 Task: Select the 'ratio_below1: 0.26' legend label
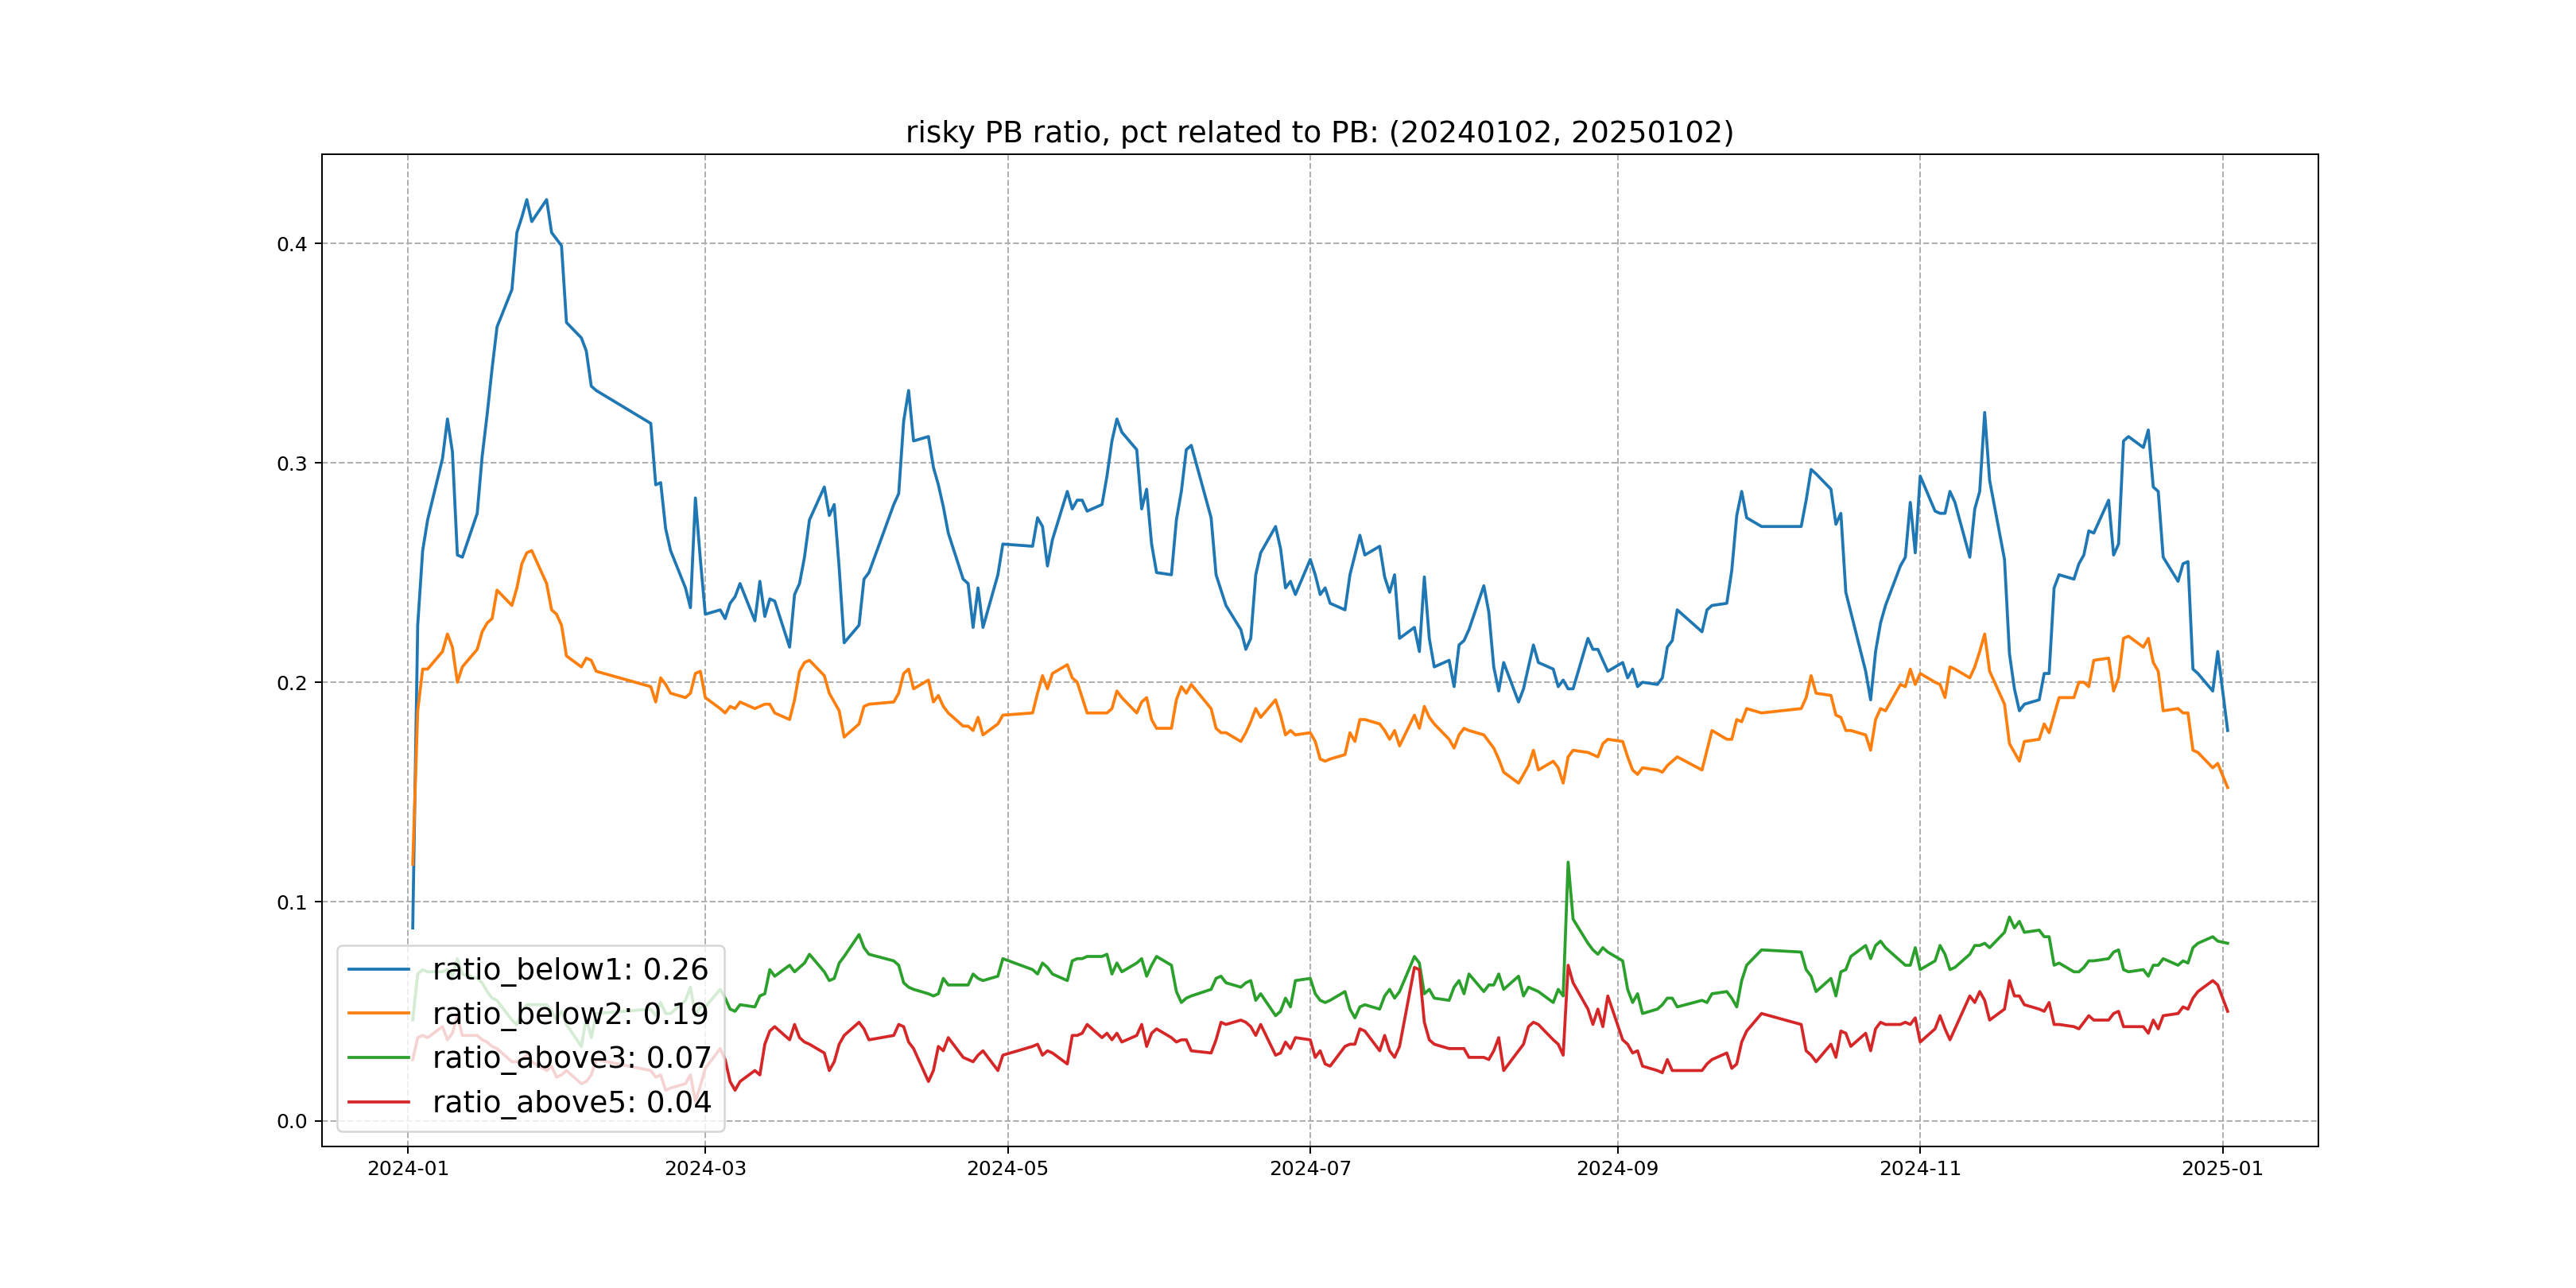tap(570, 969)
